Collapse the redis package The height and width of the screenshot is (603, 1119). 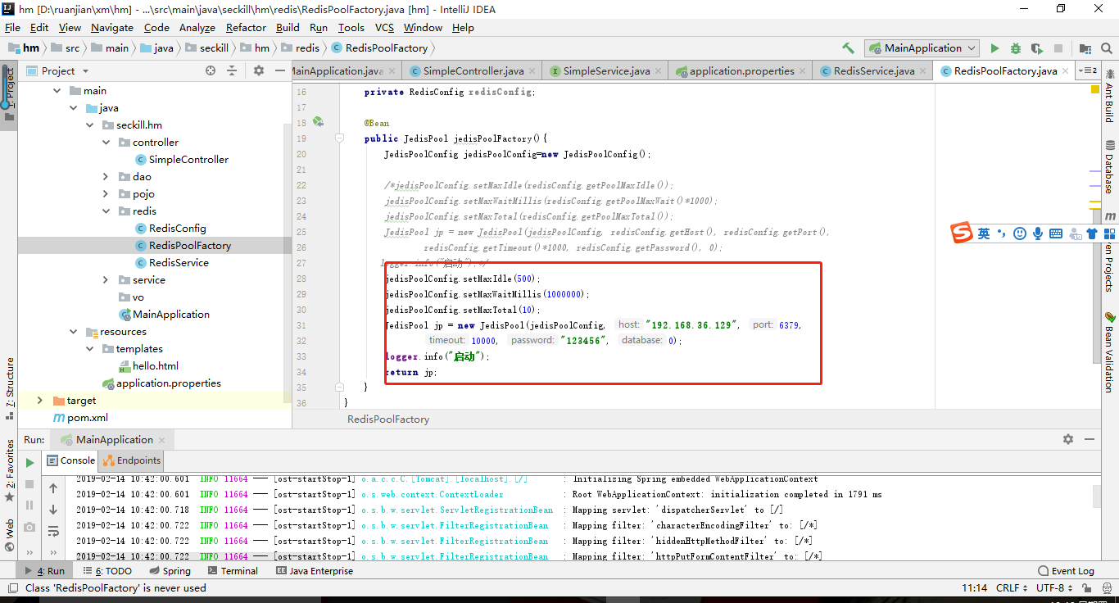pyautogui.click(x=106, y=211)
